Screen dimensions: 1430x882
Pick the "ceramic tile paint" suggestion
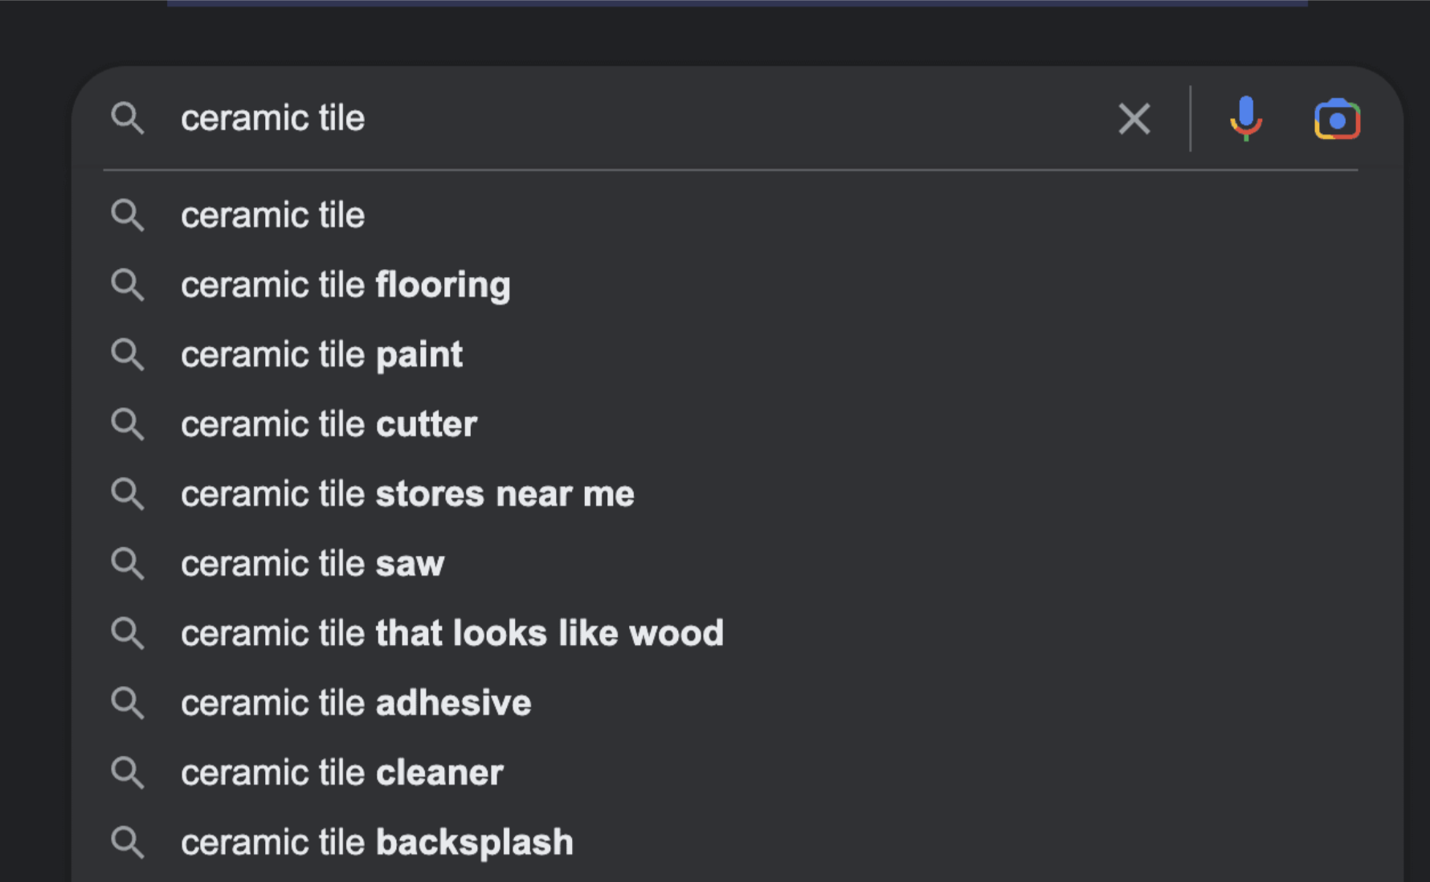321,355
